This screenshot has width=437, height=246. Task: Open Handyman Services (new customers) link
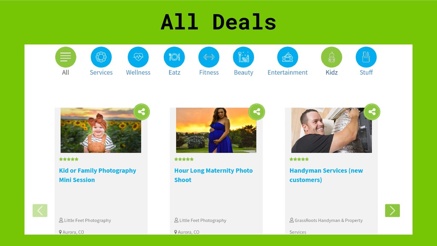tap(326, 175)
